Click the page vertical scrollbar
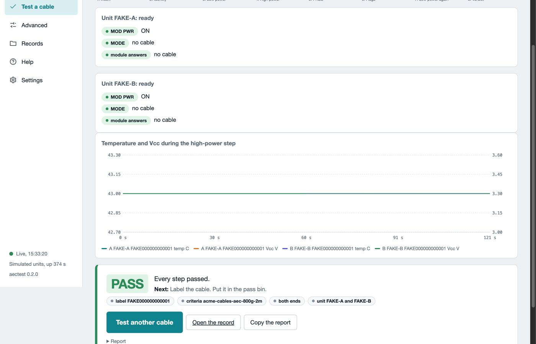 click(533, 176)
